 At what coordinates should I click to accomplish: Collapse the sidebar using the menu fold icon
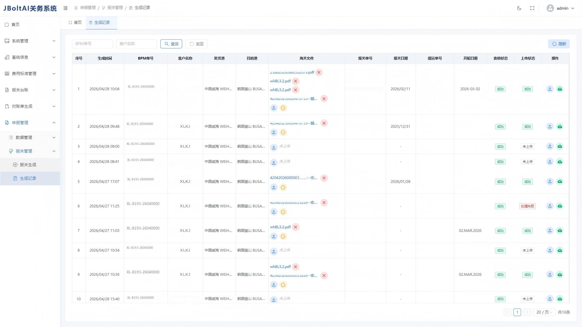tap(65, 8)
